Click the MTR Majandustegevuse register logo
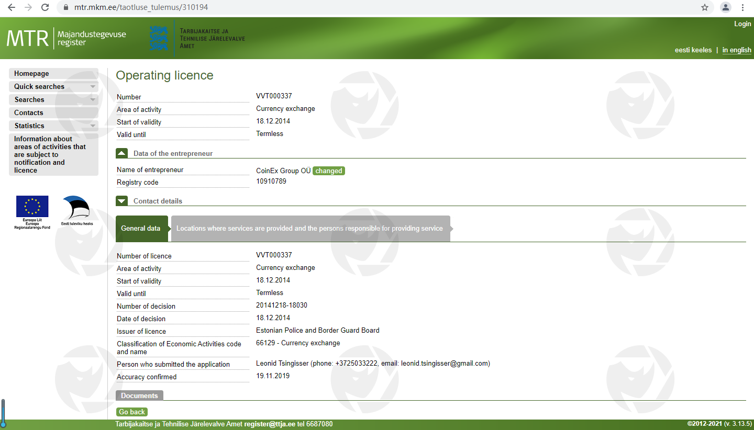The width and height of the screenshot is (754, 430). 66,38
